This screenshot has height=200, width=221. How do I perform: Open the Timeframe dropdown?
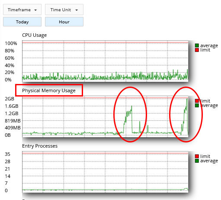tap(22, 10)
